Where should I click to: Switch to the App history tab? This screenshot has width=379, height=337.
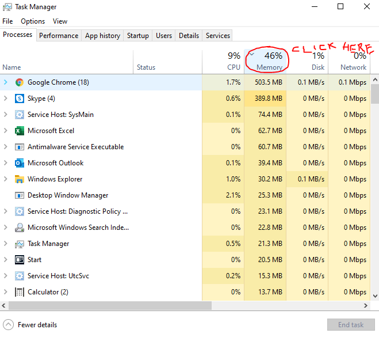click(102, 36)
